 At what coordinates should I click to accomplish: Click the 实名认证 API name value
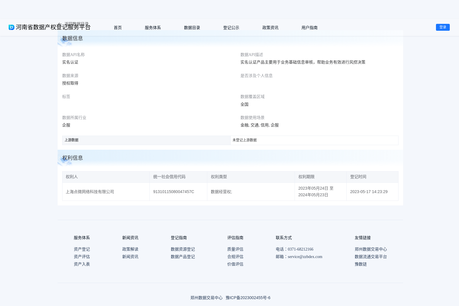[x=70, y=62]
